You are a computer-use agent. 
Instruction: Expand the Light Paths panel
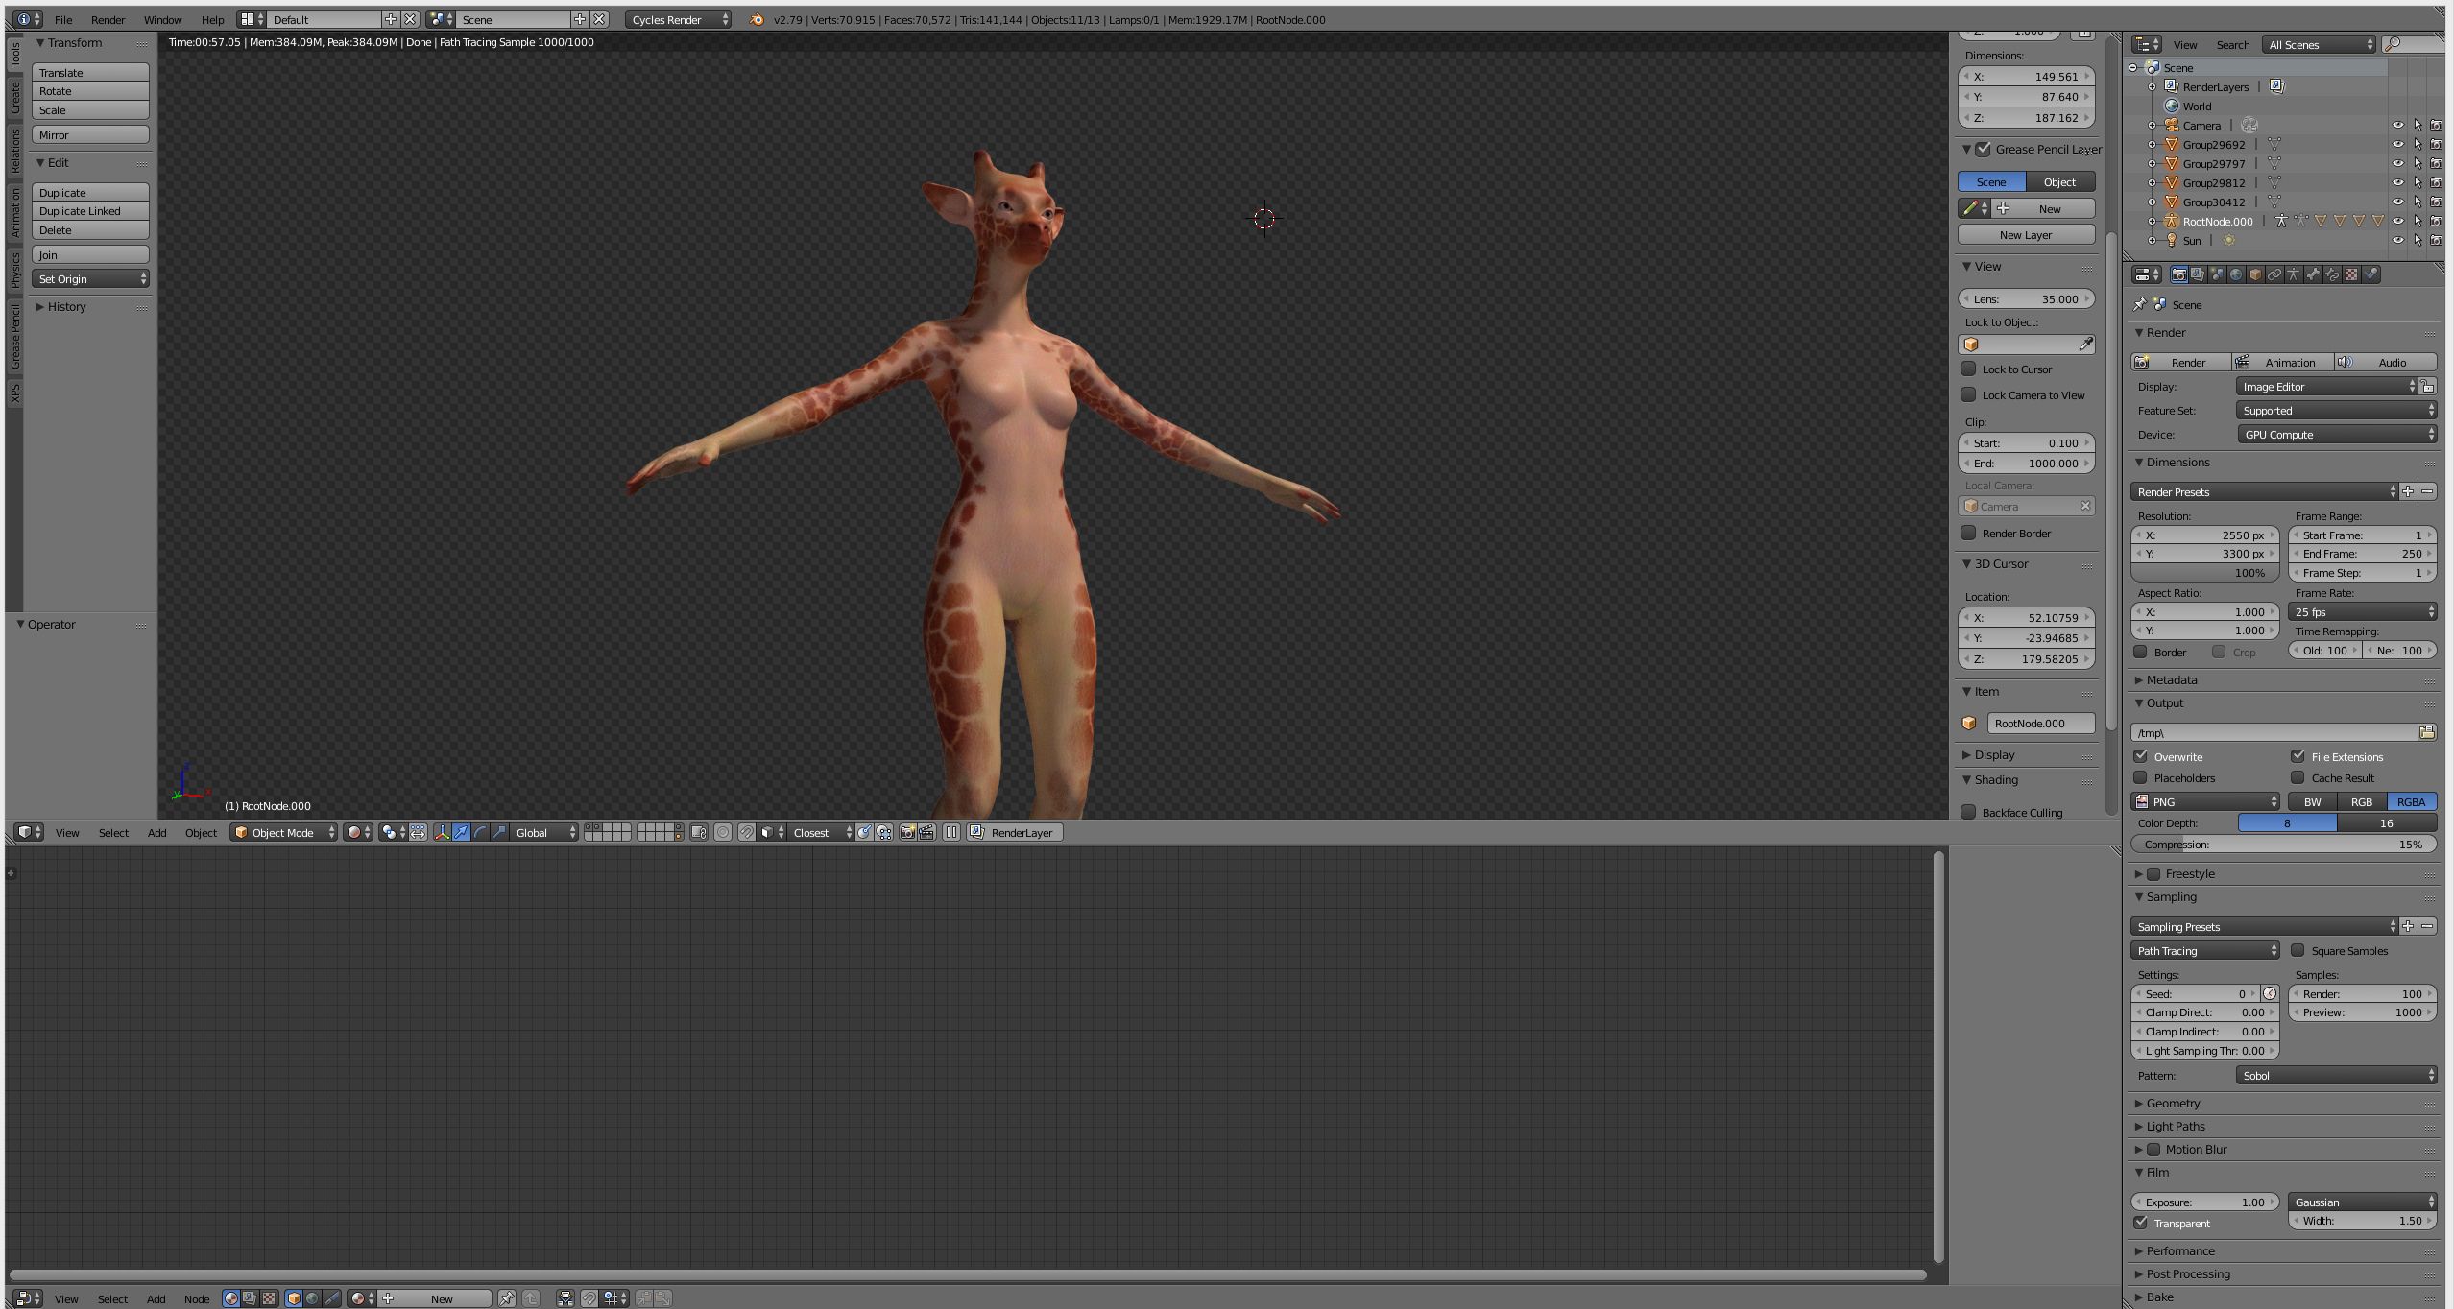[x=2175, y=1127]
